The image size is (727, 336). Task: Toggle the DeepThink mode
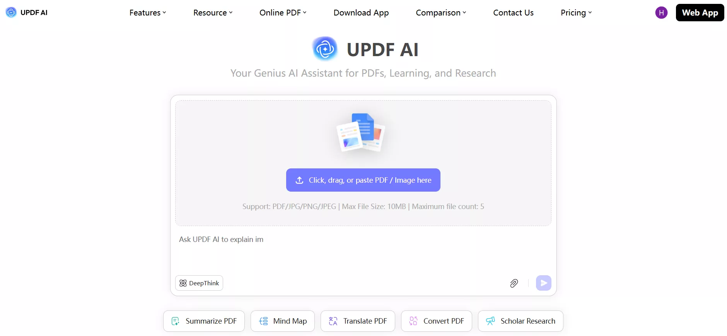click(x=199, y=283)
